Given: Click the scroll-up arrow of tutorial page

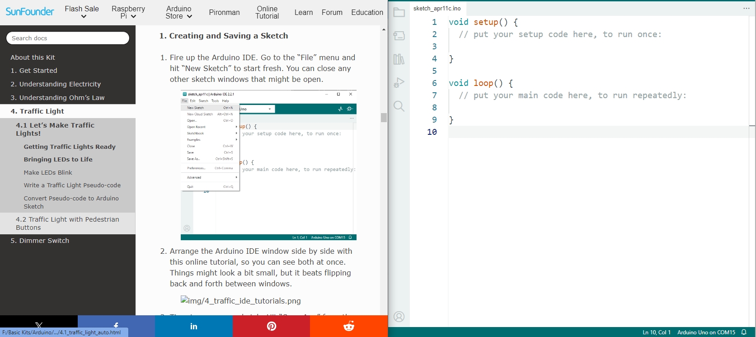Looking at the screenshot, I should click(384, 29).
